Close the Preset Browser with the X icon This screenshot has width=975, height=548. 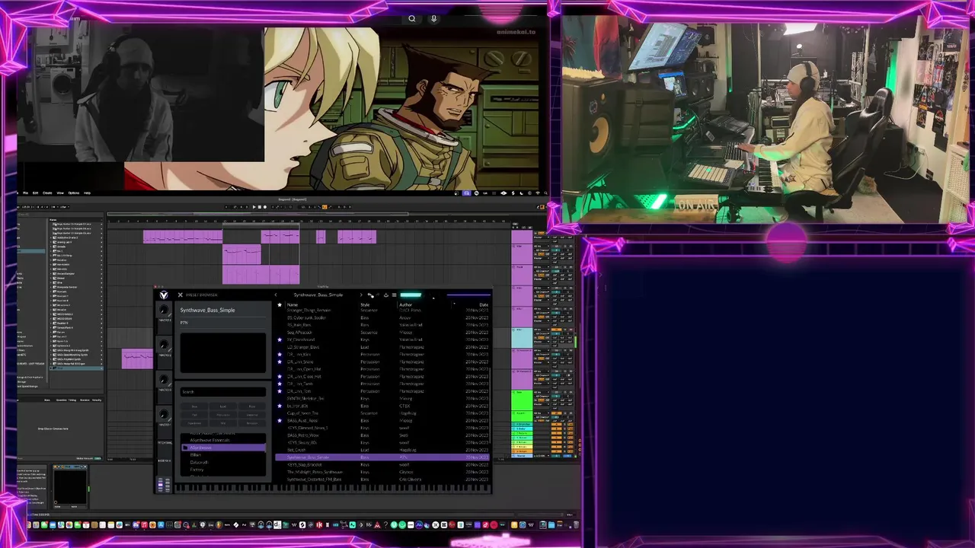(x=180, y=295)
